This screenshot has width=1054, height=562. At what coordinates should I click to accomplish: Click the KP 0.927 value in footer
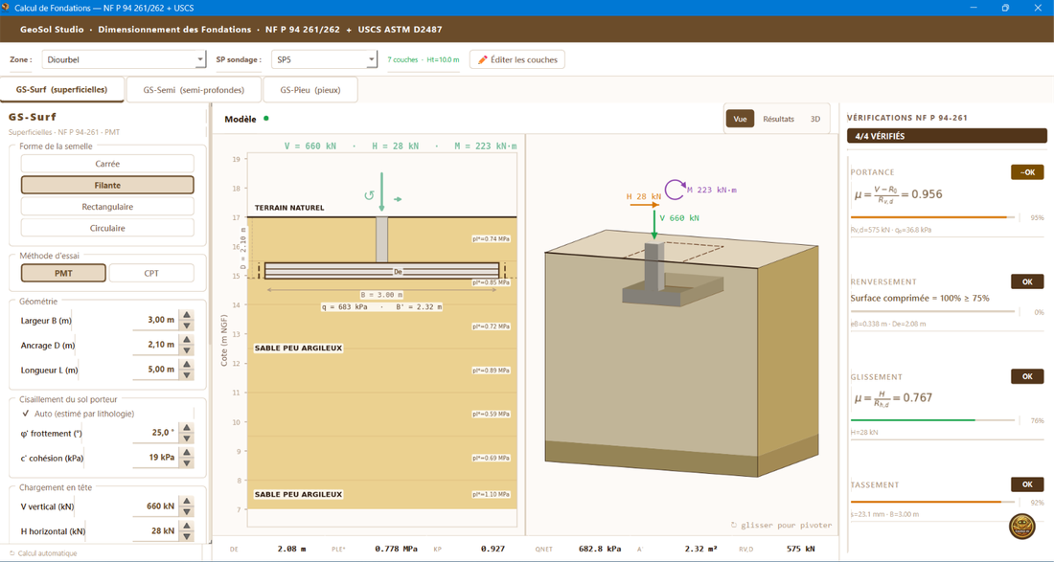(x=493, y=549)
